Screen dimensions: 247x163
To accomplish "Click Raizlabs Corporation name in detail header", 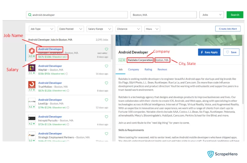I will point(140,60).
